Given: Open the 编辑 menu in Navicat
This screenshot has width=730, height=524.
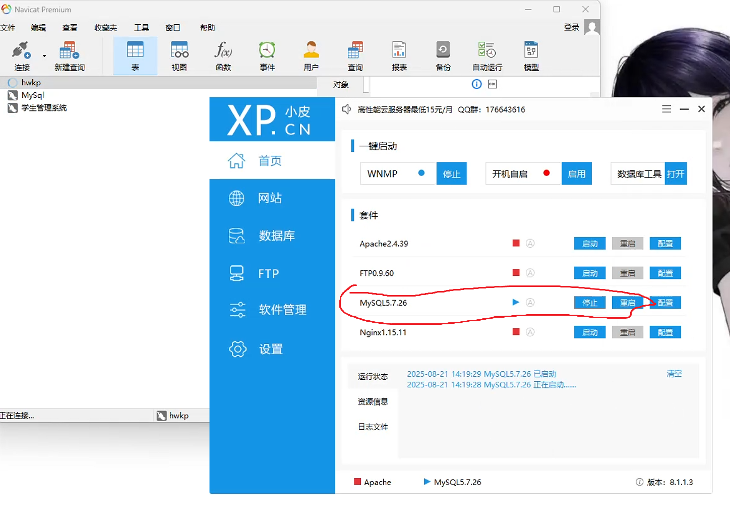Looking at the screenshot, I should (x=38, y=28).
